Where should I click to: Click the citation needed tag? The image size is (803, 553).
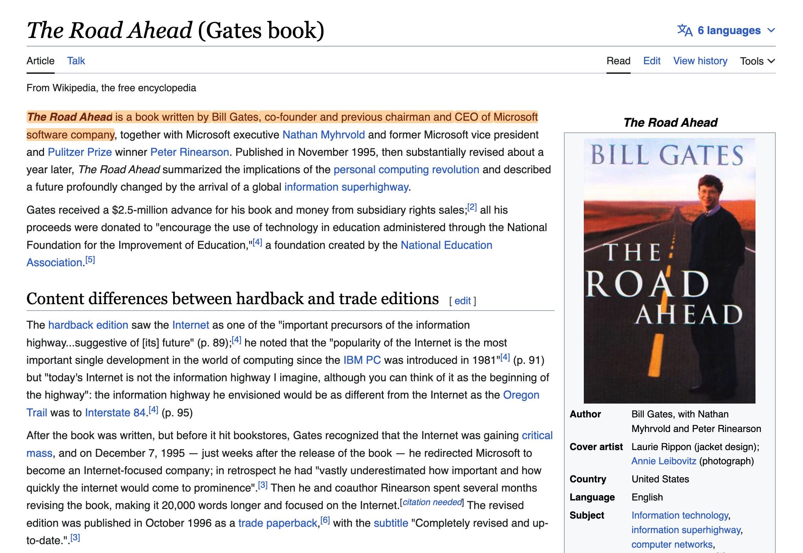[x=432, y=502]
